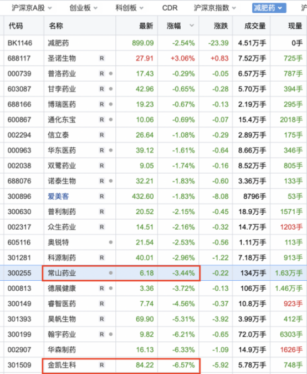The width and height of the screenshot is (307, 374).
Task: Click the 成交量 column header
Action: (254, 26)
